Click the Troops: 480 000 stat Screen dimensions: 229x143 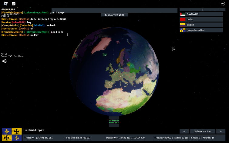pos(163,138)
